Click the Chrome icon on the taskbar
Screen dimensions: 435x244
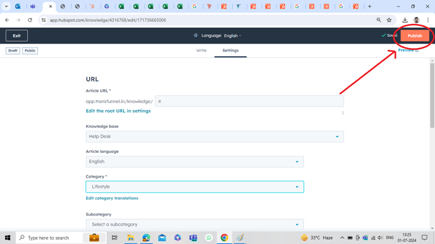(224, 238)
